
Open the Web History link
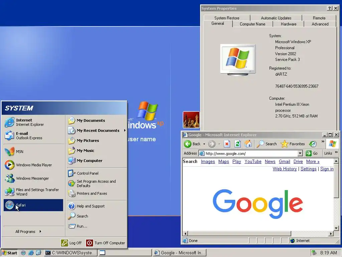(x=285, y=169)
